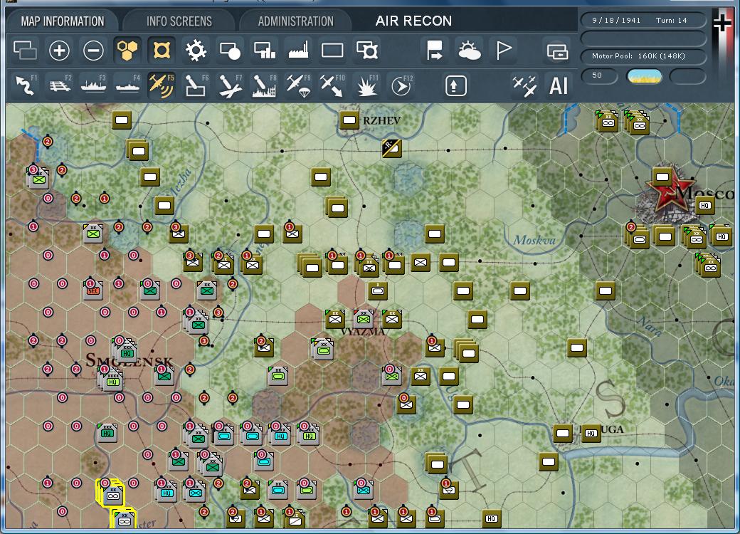Toggle the hex grid display
740x534 pixels.
click(128, 50)
